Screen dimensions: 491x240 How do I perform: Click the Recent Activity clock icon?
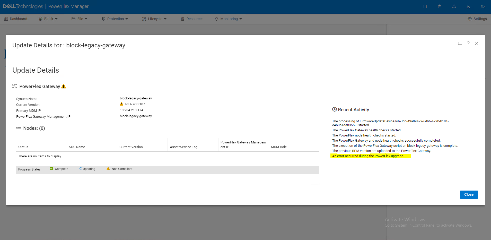point(334,109)
